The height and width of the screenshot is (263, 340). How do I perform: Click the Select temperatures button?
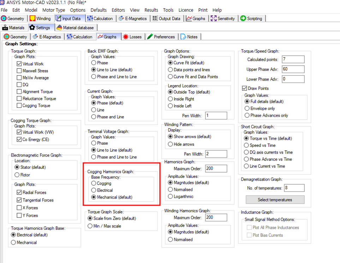275,200
